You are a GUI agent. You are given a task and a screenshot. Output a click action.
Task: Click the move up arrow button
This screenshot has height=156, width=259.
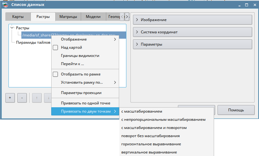tap(37, 98)
